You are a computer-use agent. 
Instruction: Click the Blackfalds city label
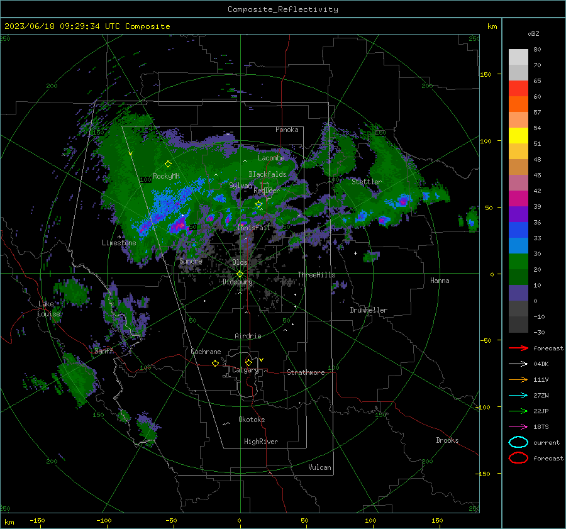pyautogui.click(x=267, y=174)
